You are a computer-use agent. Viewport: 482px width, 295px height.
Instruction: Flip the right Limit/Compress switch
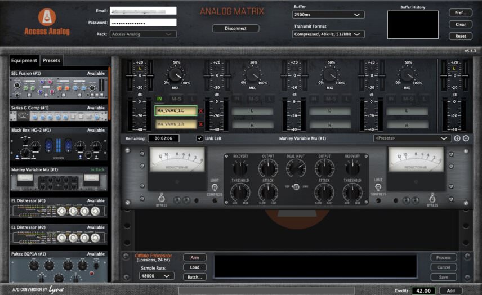pos(378,187)
